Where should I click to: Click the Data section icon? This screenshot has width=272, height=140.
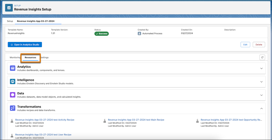click(x=13, y=95)
